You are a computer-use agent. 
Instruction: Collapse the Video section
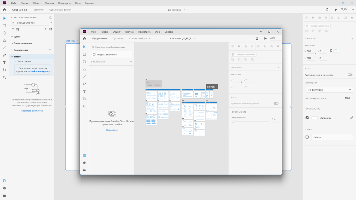12,57
